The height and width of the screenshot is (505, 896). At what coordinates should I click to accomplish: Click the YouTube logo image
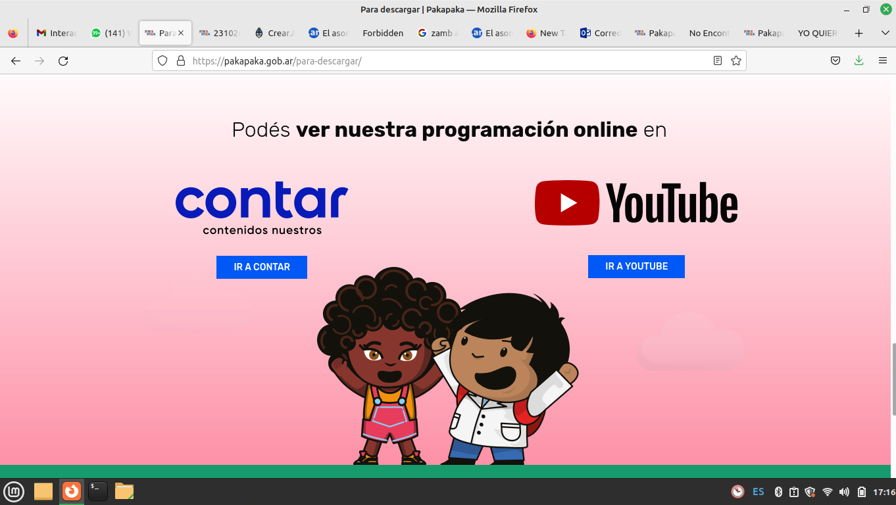(636, 203)
